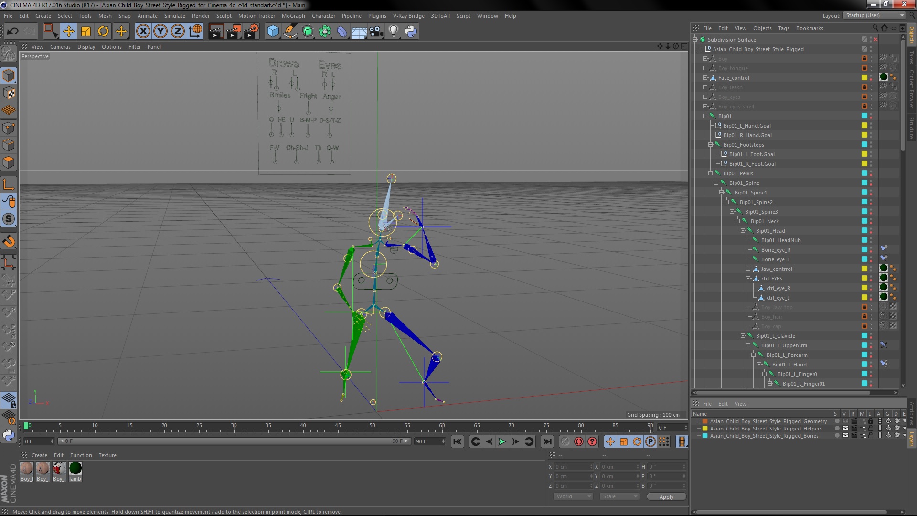
Task: Add a light object
Action: pos(393,32)
